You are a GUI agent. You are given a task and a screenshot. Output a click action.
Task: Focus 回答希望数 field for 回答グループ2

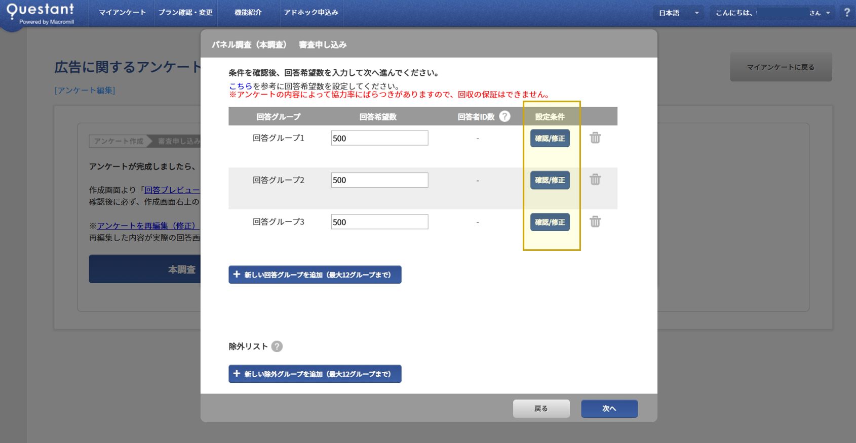pyautogui.click(x=379, y=180)
